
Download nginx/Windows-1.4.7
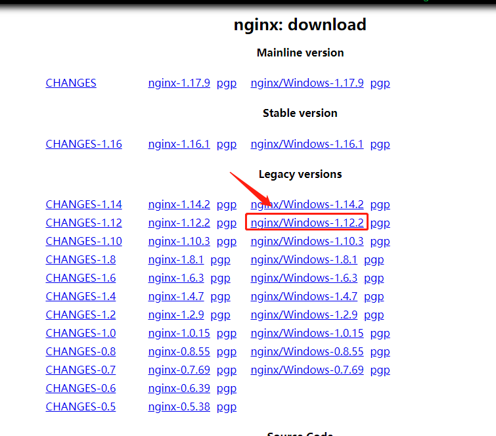click(x=304, y=296)
